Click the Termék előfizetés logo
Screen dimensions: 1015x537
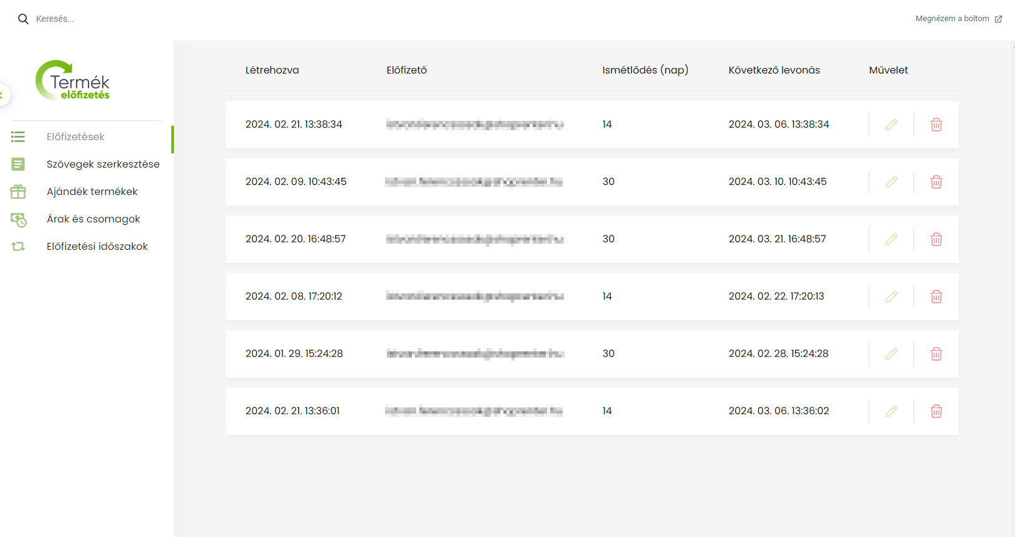[x=72, y=80]
